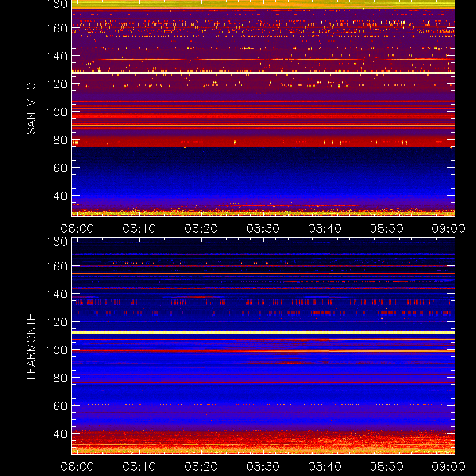Select 160 on the San Vito frequency axis
The width and height of the screenshot is (476, 476).
click(x=57, y=28)
